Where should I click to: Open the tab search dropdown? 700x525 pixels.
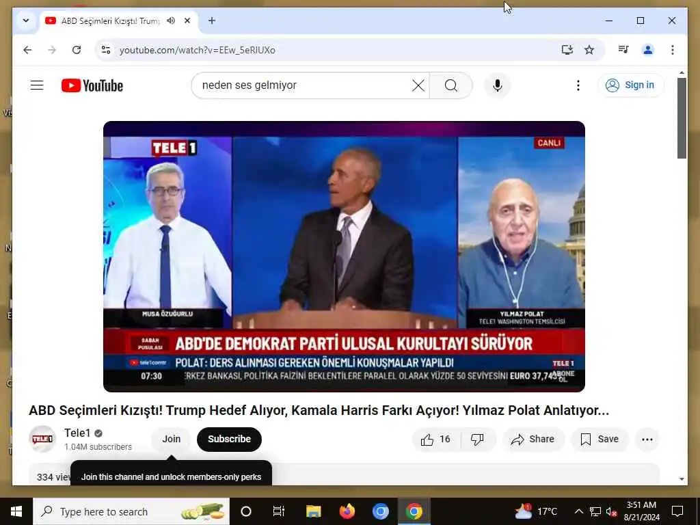(26, 21)
